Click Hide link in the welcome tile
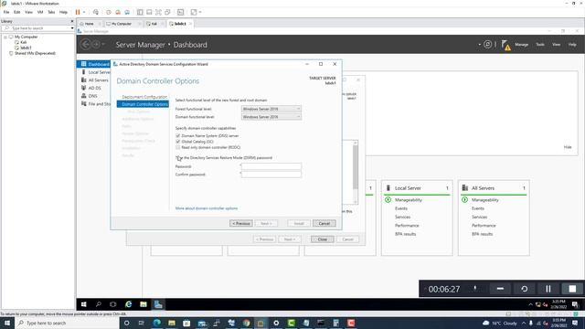The image size is (585, 329). 568,147
